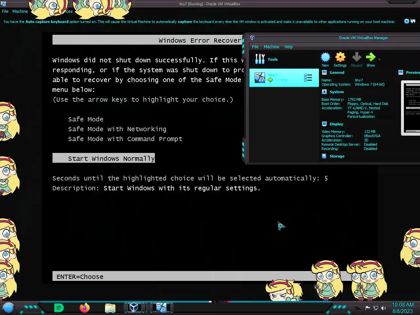Select the tiny7 virtual machine entry
The height and width of the screenshot is (315, 420).
pyautogui.click(x=284, y=78)
